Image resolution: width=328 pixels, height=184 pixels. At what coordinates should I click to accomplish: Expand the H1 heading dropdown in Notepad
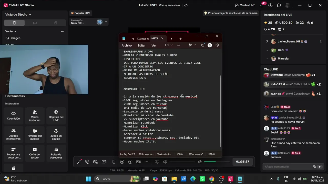[x=169, y=45]
